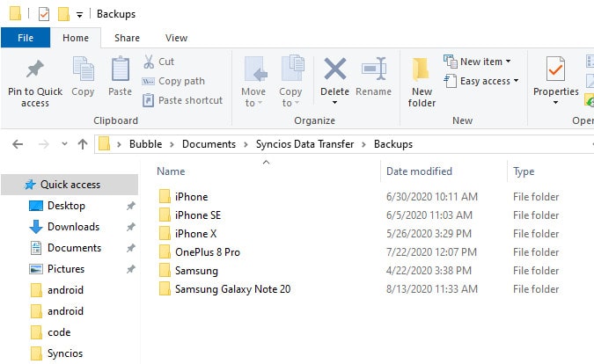The width and height of the screenshot is (594, 364).
Task: Click the Forward navigation arrow
Action: pos(44,144)
